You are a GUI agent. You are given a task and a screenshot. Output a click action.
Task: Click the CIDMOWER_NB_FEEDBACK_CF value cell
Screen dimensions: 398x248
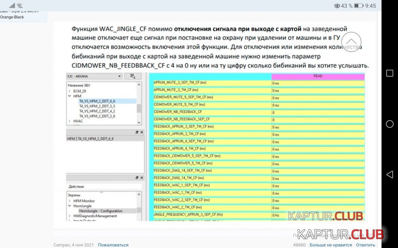318,112
